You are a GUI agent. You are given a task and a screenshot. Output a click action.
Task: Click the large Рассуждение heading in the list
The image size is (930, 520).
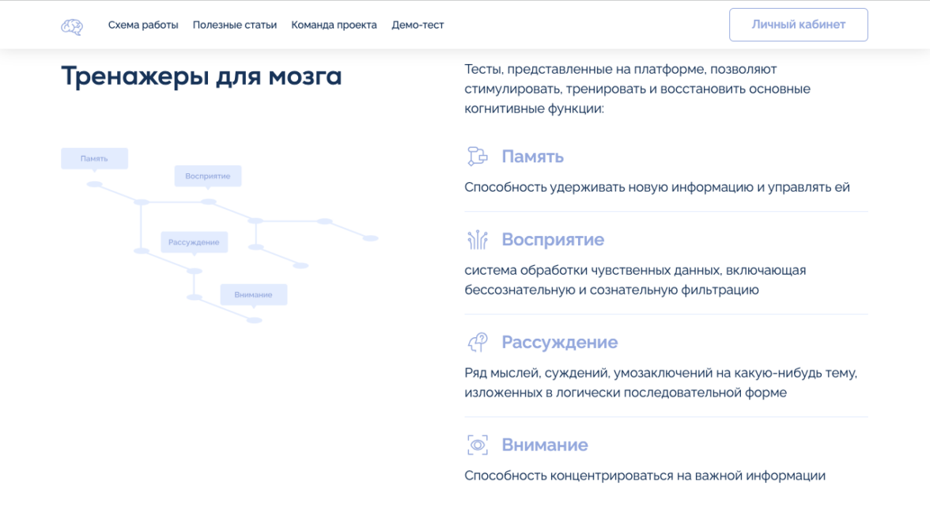click(x=559, y=343)
